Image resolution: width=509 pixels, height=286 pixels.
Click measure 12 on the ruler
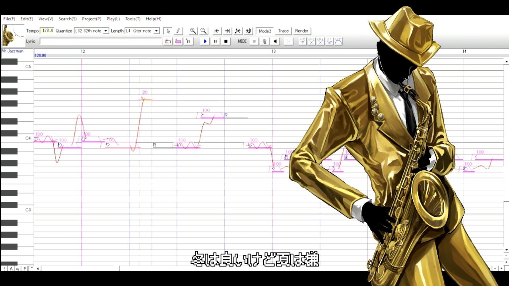point(83,52)
